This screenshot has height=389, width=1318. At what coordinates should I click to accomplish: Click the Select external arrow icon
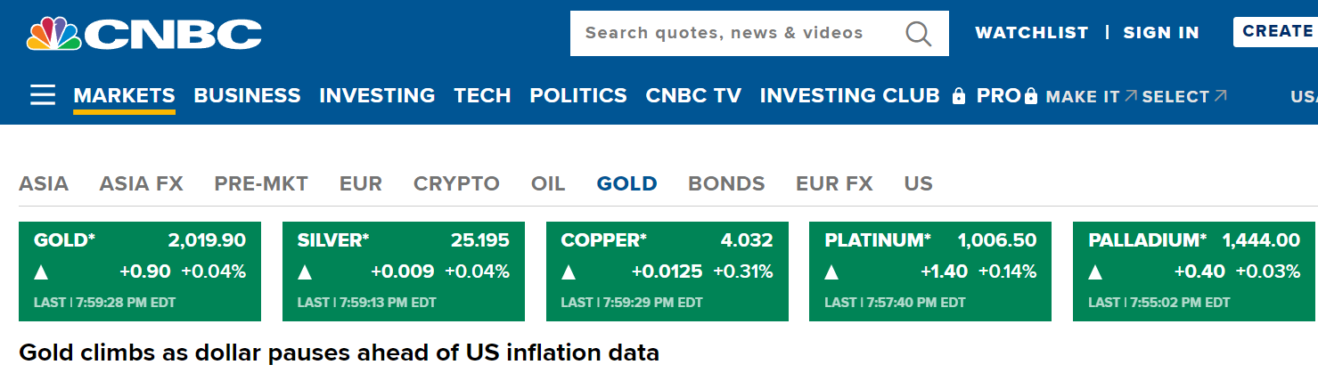point(1221,95)
